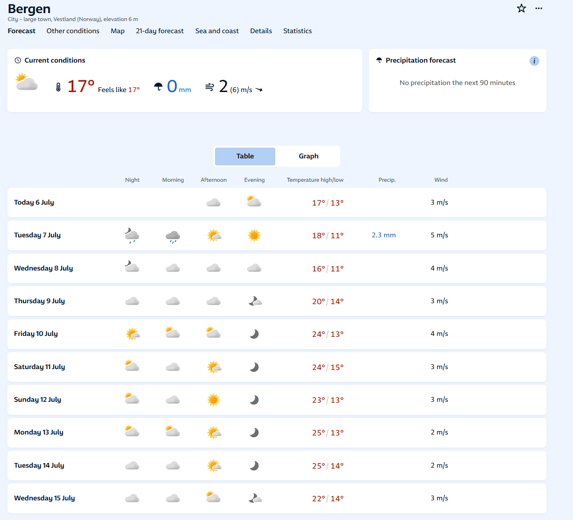Click umbrella icon beside Precipitation forecast heading
This screenshot has height=520, width=573.
tap(379, 60)
